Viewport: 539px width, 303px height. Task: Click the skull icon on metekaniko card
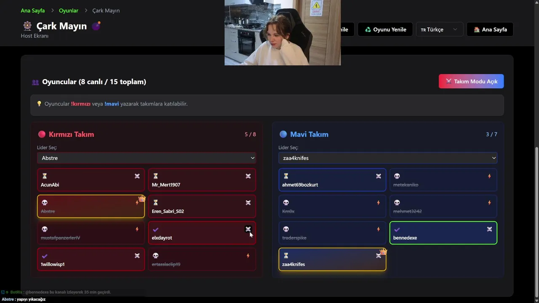[397, 176]
